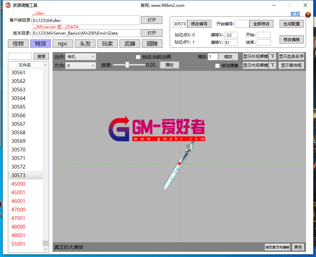Select file 30567 in the list
Viewport: 316px width, 257px height.
pos(25,124)
